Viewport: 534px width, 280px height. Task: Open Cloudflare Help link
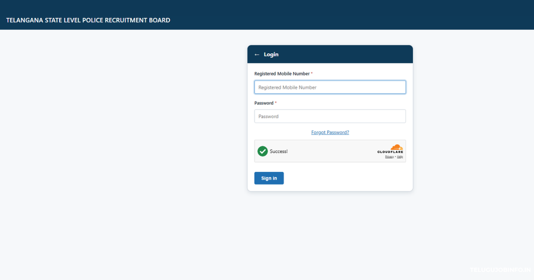(400, 157)
